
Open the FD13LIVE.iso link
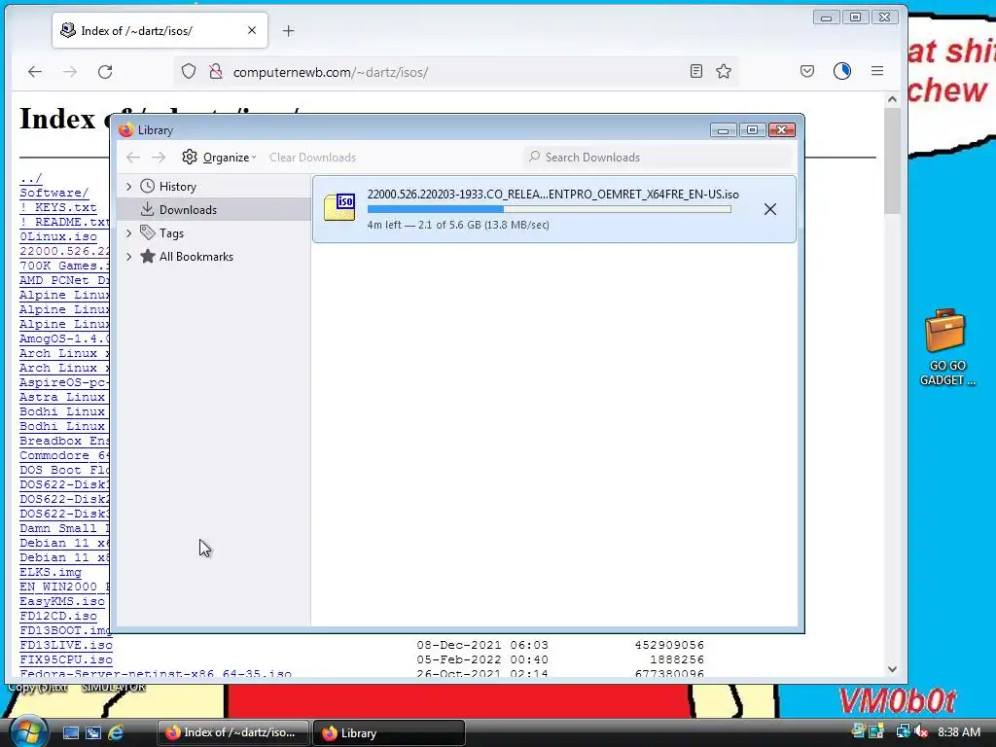point(66,646)
